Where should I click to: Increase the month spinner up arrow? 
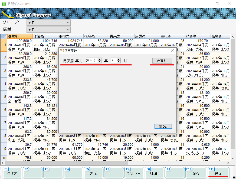tap(119, 59)
